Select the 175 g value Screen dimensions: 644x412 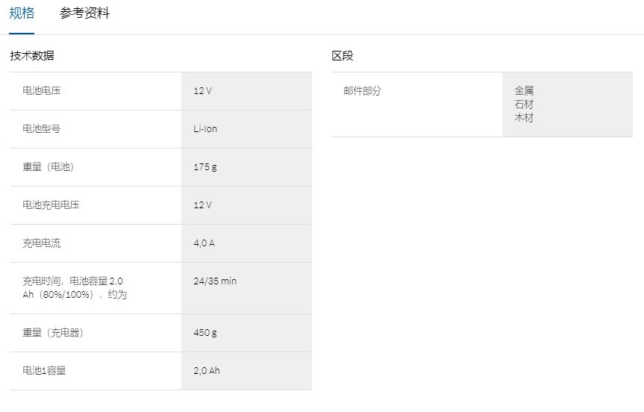(x=205, y=167)
